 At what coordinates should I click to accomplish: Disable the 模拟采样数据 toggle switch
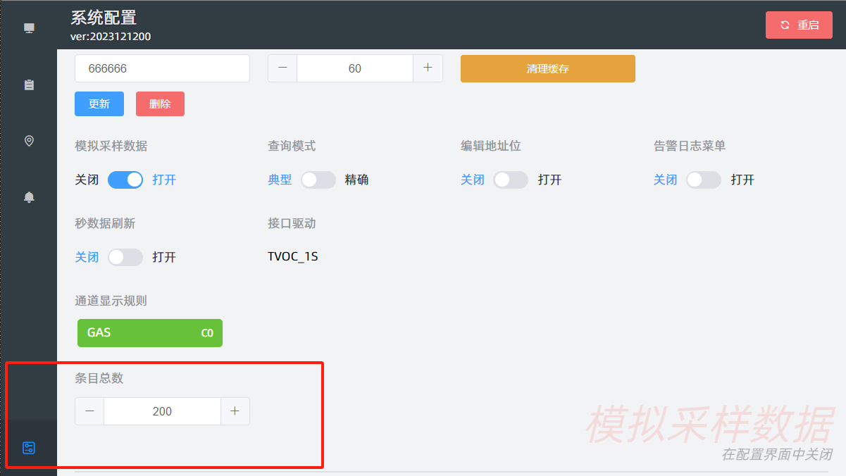(125, 180)
